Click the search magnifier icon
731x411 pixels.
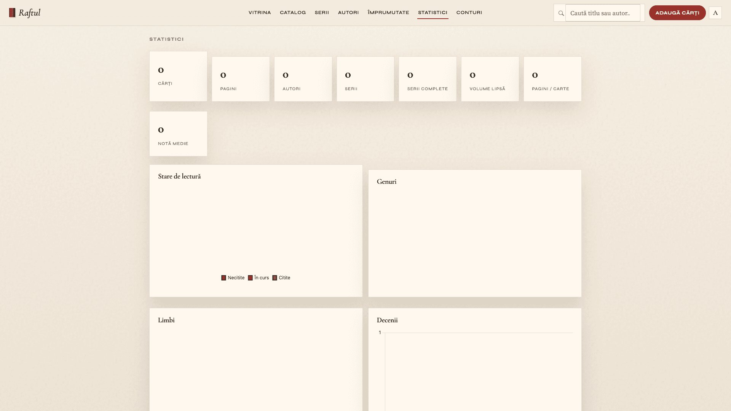click(x=561, y=13)
